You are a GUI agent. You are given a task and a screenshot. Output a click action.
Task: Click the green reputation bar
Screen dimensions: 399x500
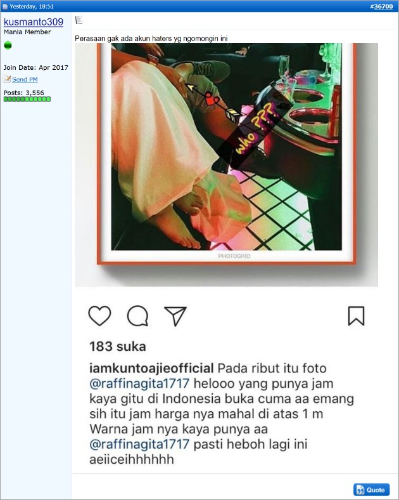[x=27, y=100]
